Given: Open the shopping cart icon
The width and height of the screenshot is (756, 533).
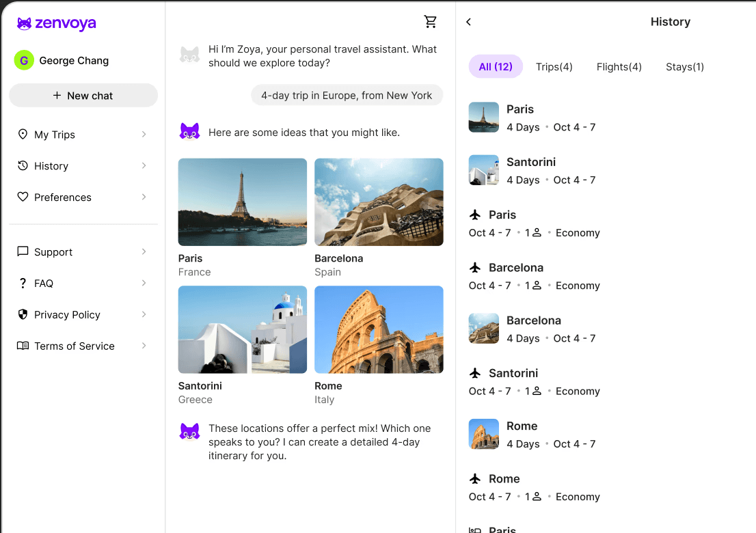Looking at the screenshot, I should (431, 21).
